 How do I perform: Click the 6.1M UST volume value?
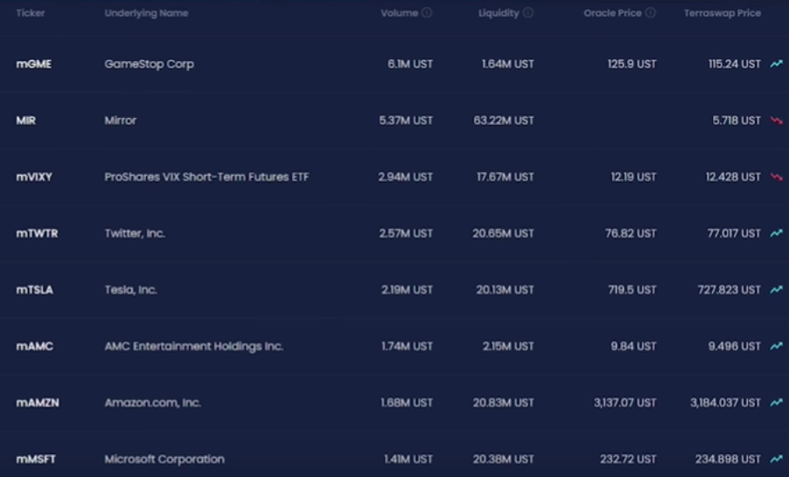pos(410,64)
